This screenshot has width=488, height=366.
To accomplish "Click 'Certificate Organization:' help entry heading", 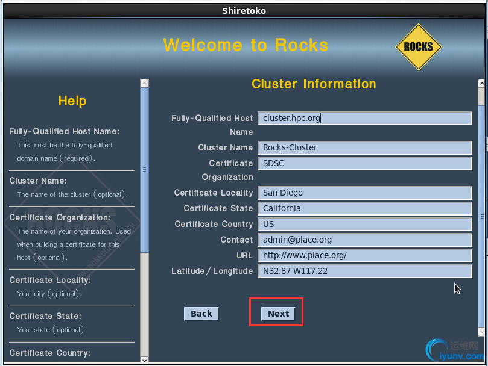I will [60, 217].
